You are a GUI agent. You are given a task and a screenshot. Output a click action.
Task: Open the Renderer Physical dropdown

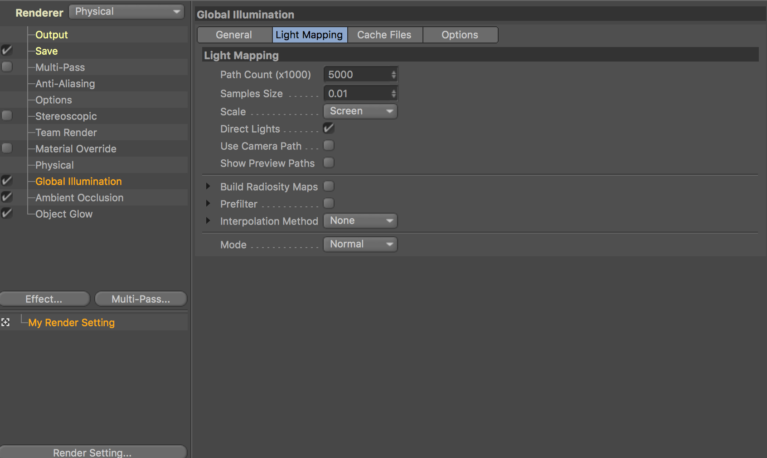(126, 12)
